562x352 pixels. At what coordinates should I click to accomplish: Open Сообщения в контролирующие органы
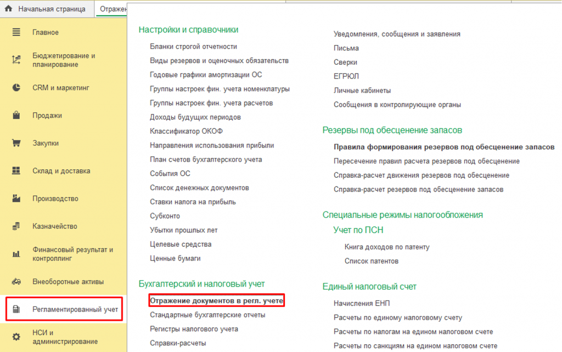(x=397, y=105)
